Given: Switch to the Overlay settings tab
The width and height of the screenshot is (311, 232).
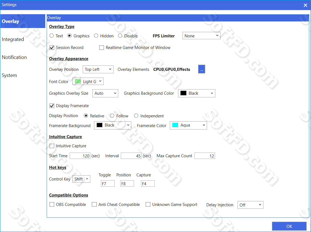Looking at the screenshot, I should [23, 21].
